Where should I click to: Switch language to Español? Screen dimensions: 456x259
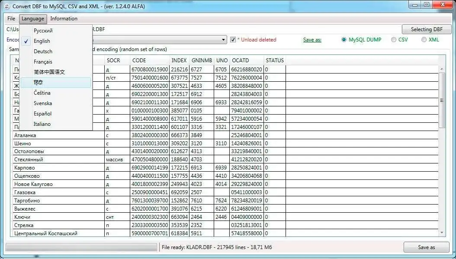[56, 114]
